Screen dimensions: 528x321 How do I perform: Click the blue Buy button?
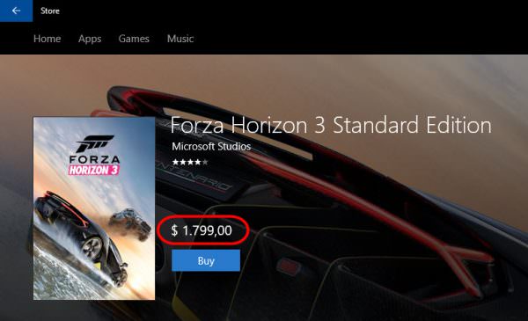click(206, 260)
